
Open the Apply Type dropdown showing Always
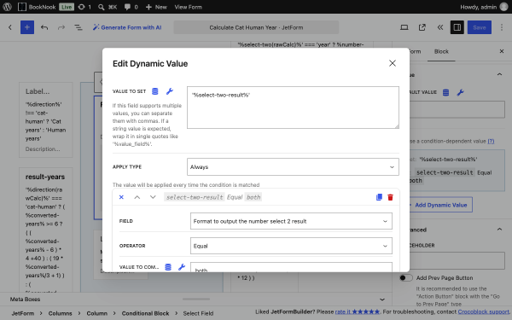click(x=293, y=167)
